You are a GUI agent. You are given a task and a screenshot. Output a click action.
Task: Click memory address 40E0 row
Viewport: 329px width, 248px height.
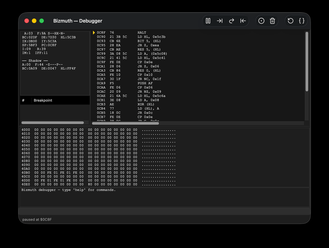pyautogui.click(x=99, y=184)
